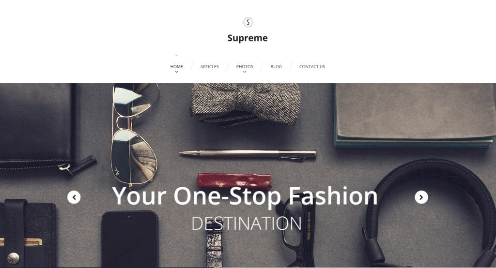Click the tweed bow tie in banner
496x268 pixels.
click(246, 104)
